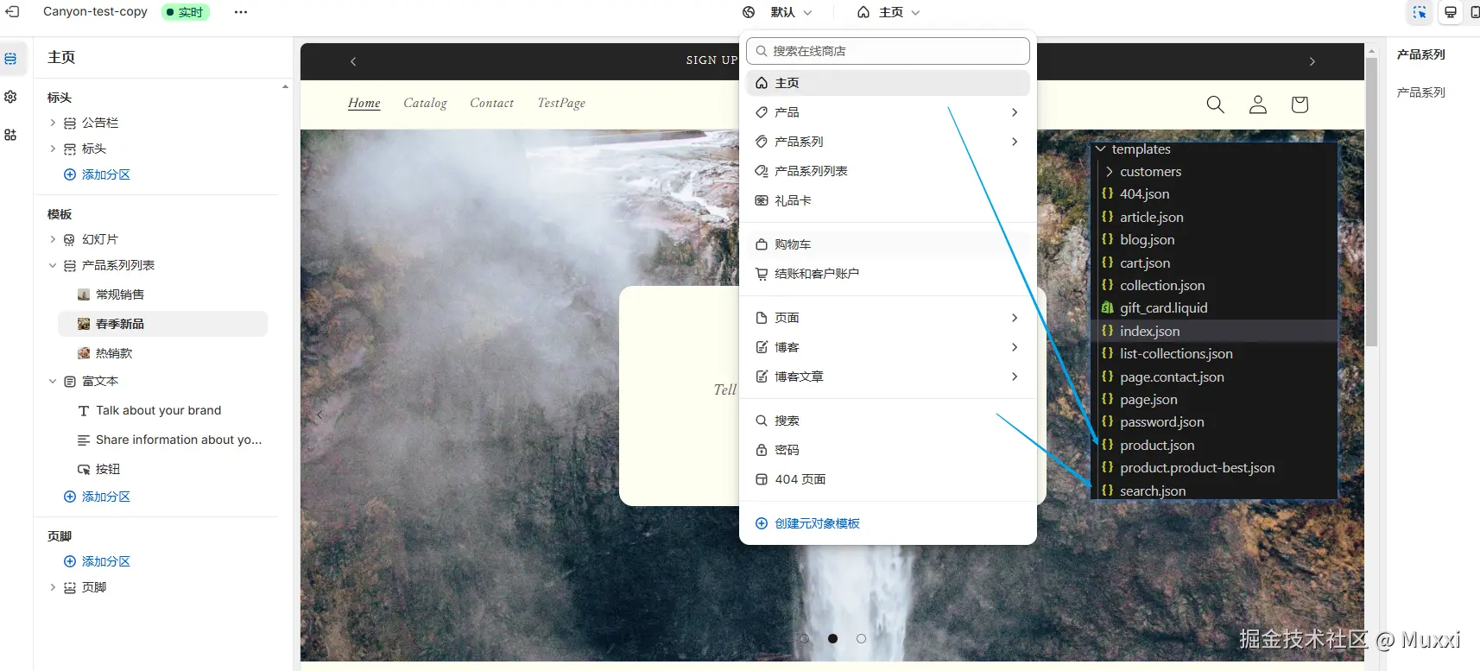Viewport: 1480px width, 671px height.
Task: Select 搜索 template in dropdown
Action: (888, 421)
